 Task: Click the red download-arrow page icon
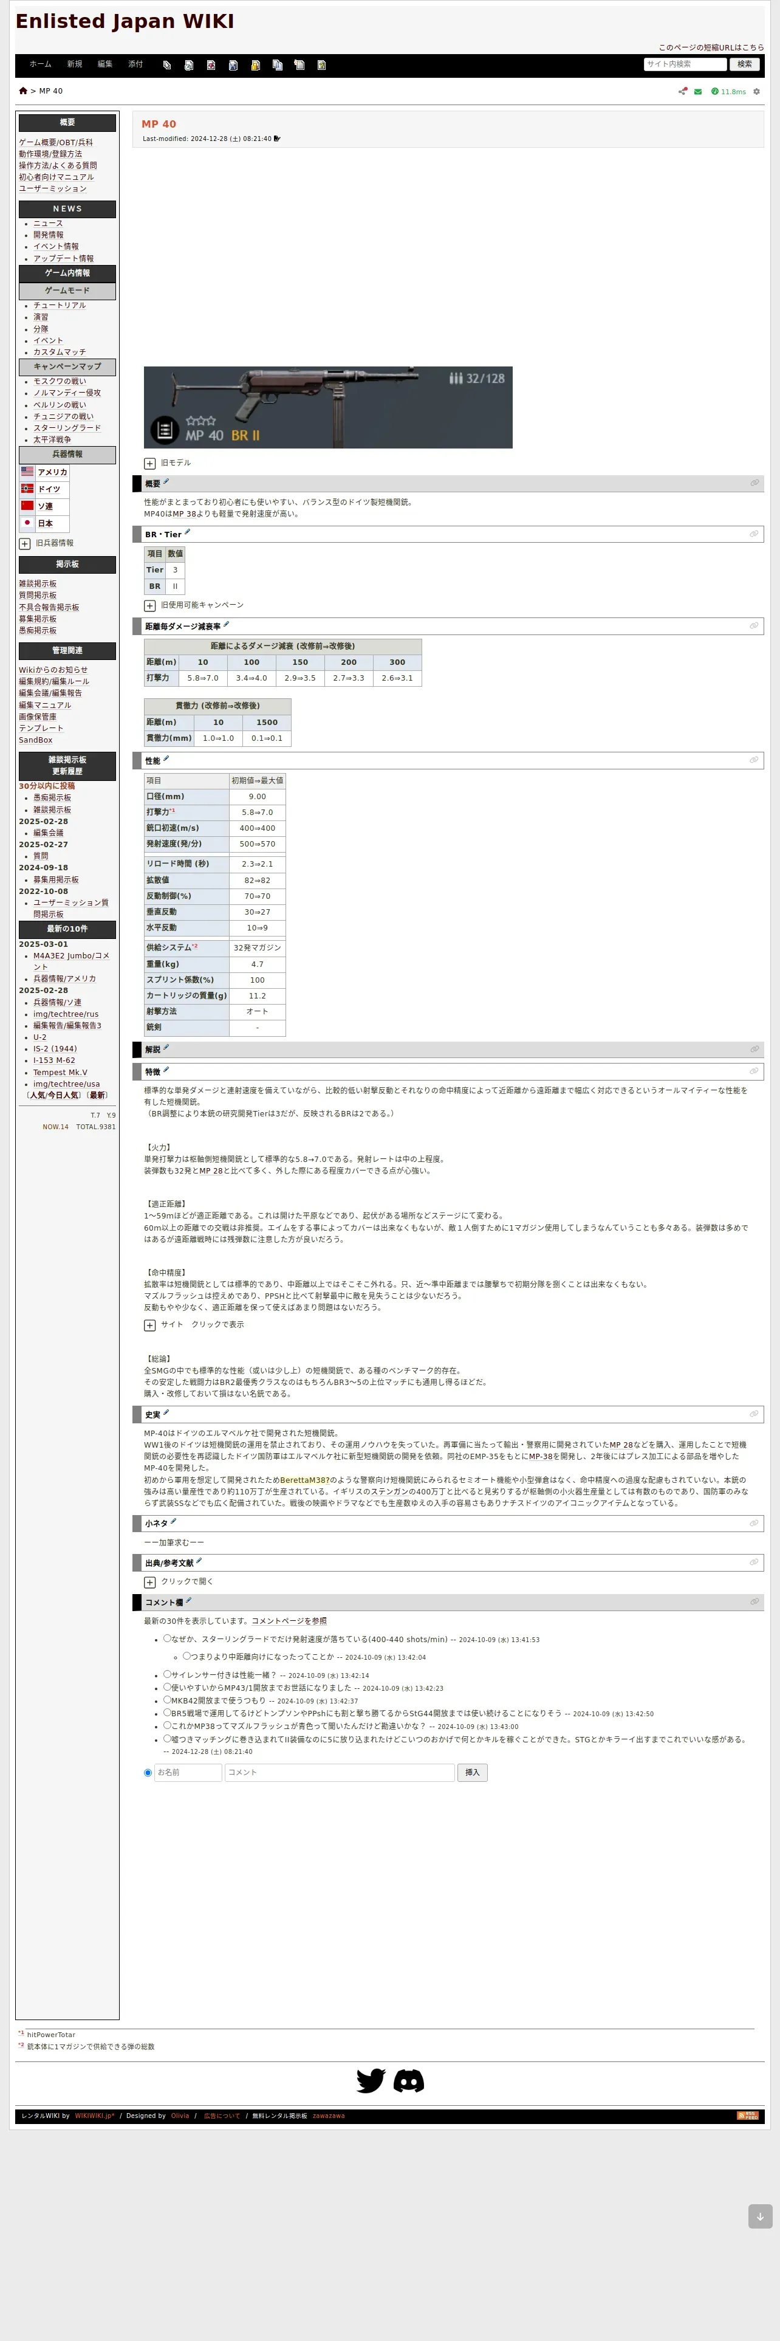211,66
